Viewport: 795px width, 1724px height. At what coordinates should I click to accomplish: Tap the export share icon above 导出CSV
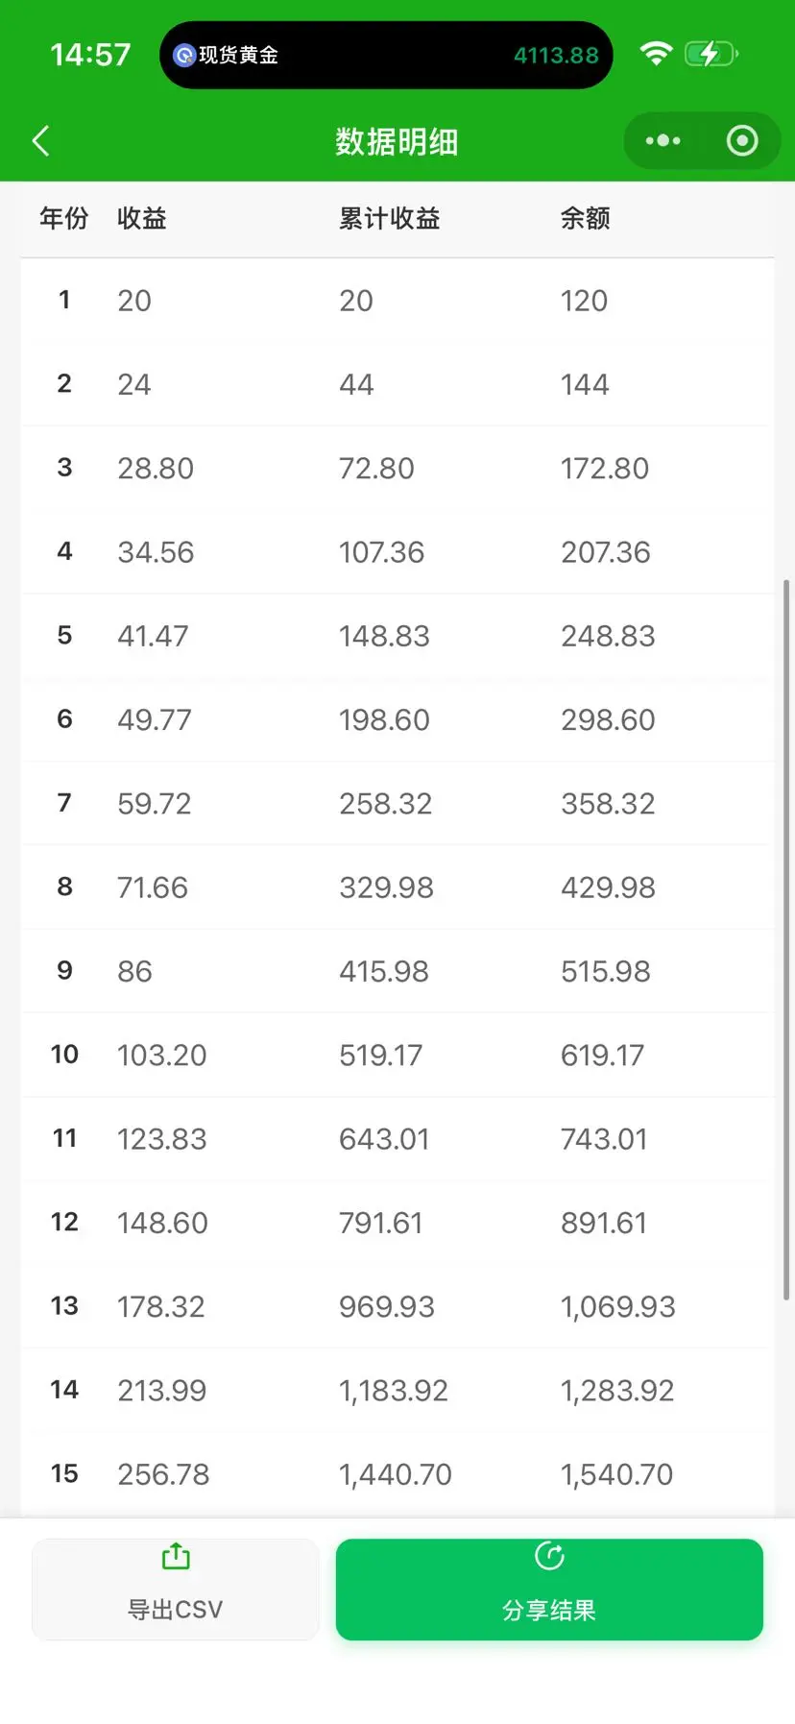coord(176,1556)
